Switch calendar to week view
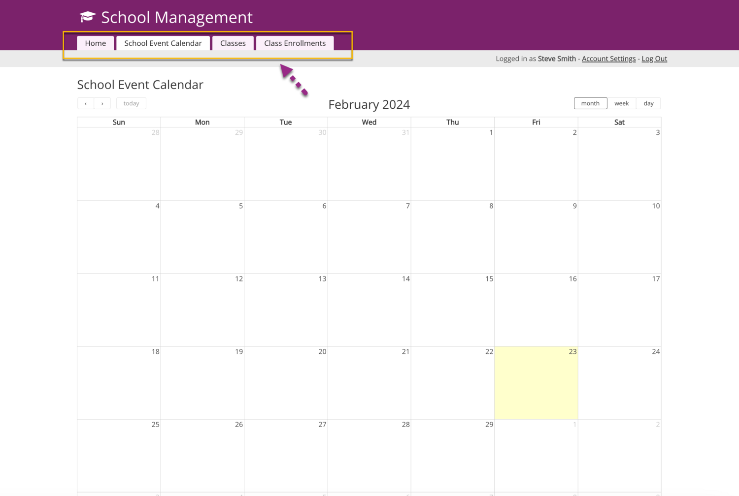The height and width of the screenshot is (496, 739). pyautogui.click(x=621, y=103)
